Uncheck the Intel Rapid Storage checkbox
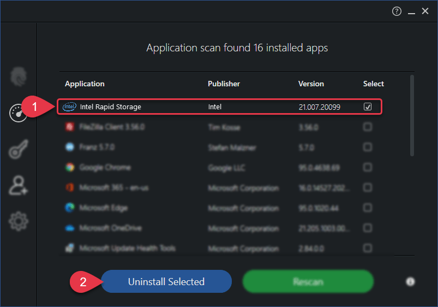The height and width of the screenshot is (307, 438). coord(367,107)
